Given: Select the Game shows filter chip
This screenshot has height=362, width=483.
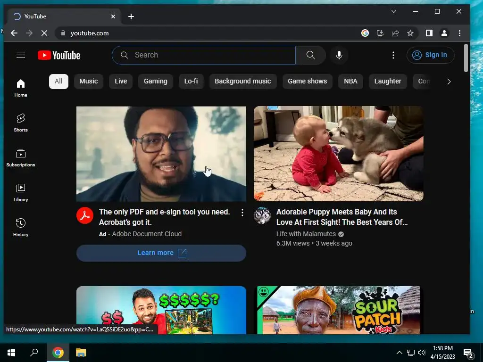Looking at the screenshot, I should [x=308, y=82].
